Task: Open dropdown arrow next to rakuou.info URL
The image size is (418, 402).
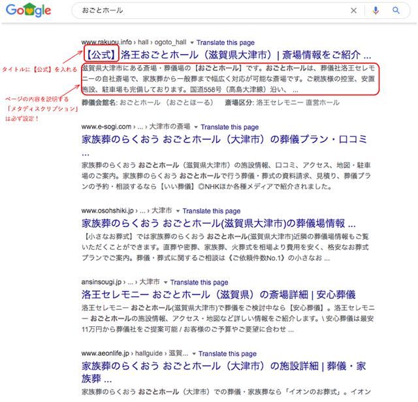Action: click(191, 42)
